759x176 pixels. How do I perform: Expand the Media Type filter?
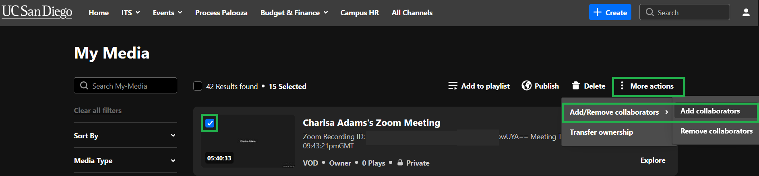[x=125, y=160]
